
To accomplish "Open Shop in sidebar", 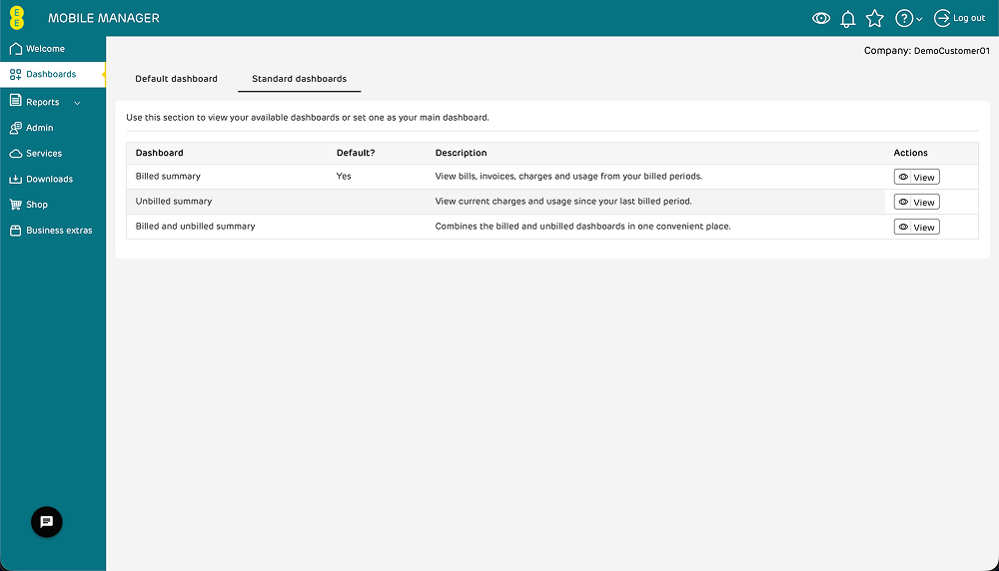I will [53, 205].
